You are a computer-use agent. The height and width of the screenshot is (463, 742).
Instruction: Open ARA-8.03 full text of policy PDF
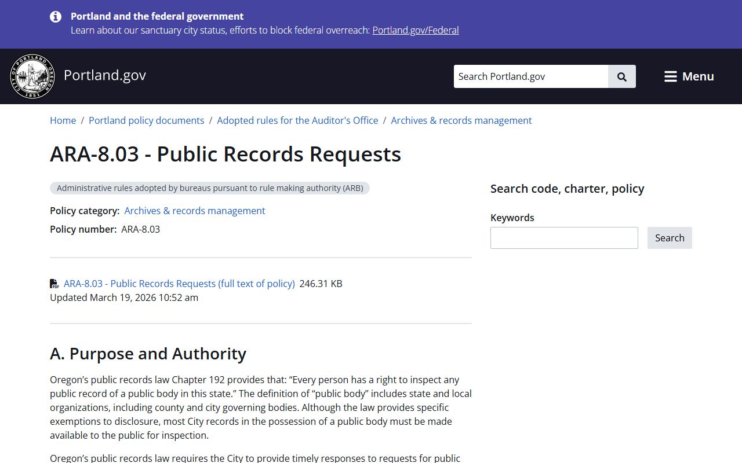pos(179,284)
